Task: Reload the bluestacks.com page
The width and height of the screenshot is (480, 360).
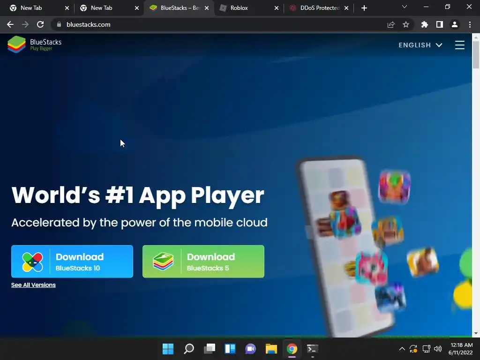Action: (40, 24)
